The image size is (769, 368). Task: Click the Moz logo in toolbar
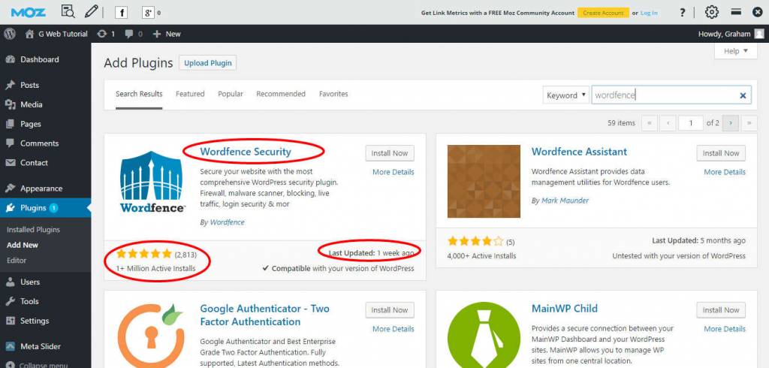pyautogui.click(x=29, y=12)
